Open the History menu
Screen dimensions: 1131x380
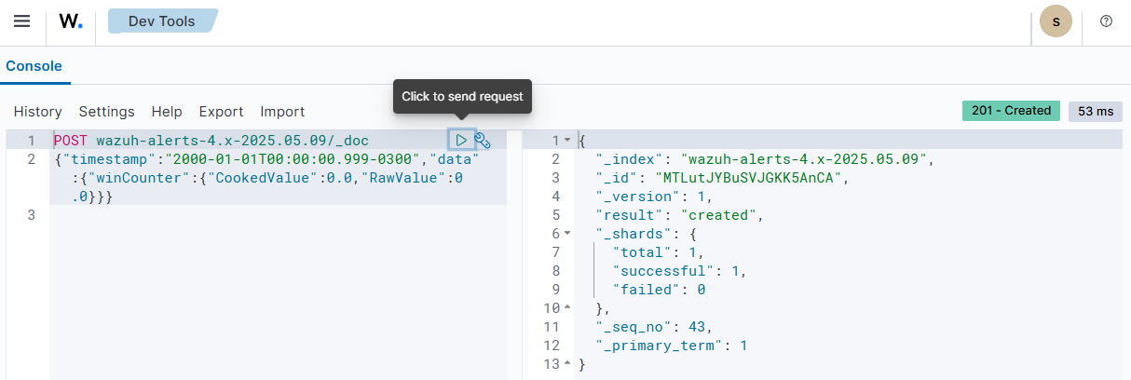coord(38,112)
